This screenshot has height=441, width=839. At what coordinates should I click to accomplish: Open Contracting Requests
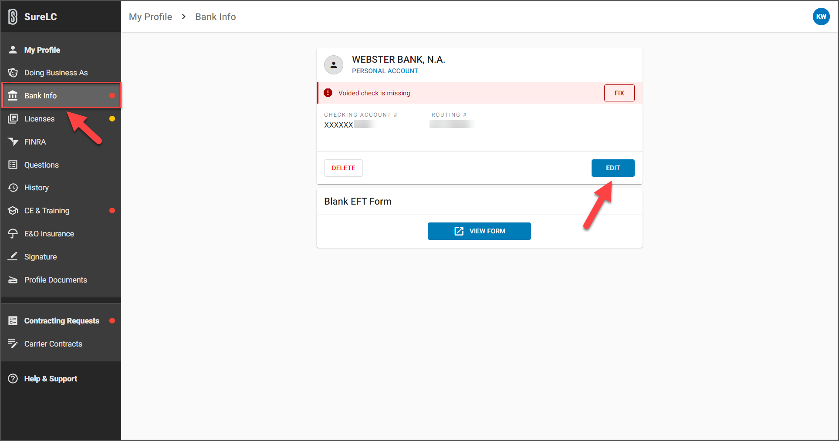tap(61, 321)
